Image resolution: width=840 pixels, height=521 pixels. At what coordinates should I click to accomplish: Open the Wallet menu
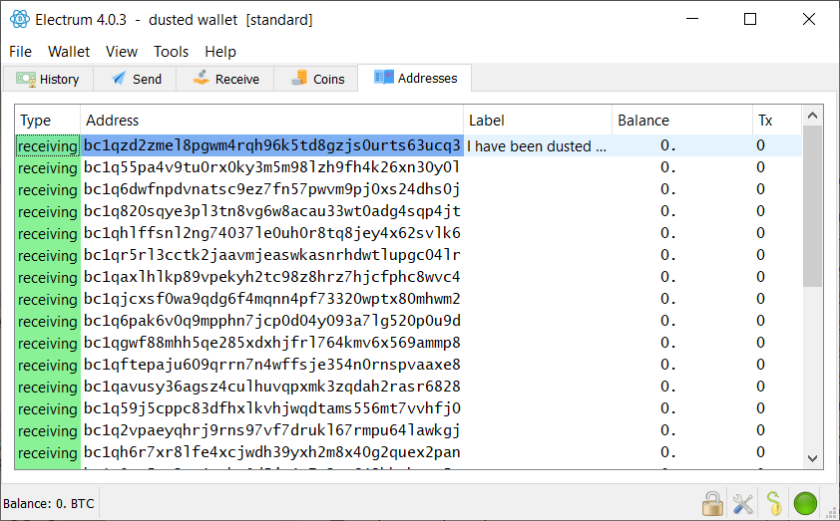(x=69, y=52)
